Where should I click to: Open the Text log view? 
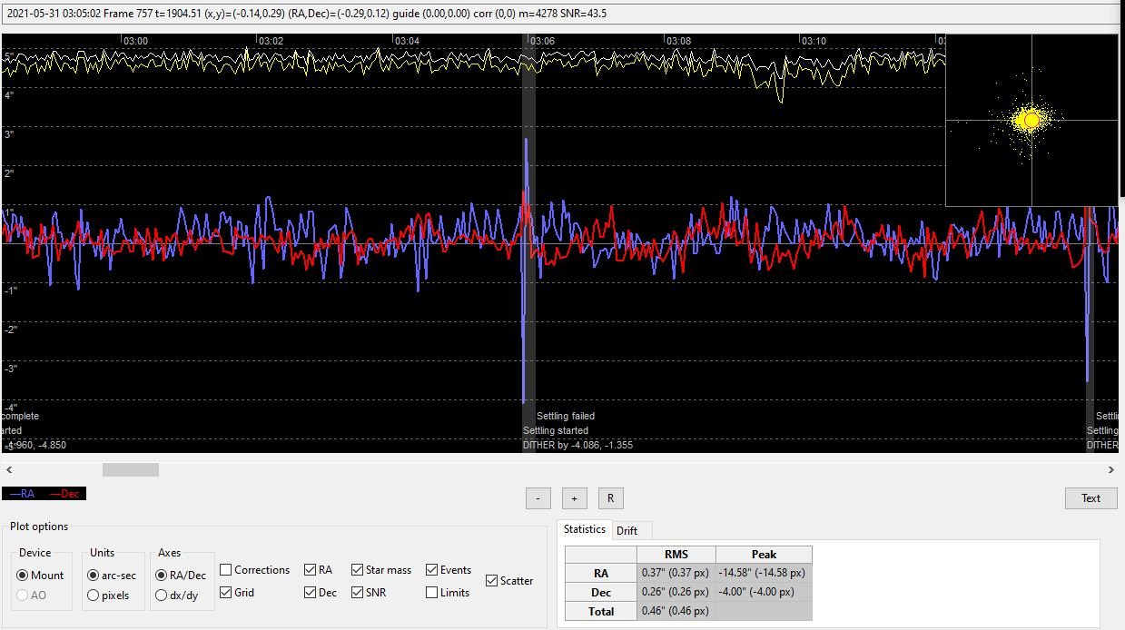(1090, 498)
